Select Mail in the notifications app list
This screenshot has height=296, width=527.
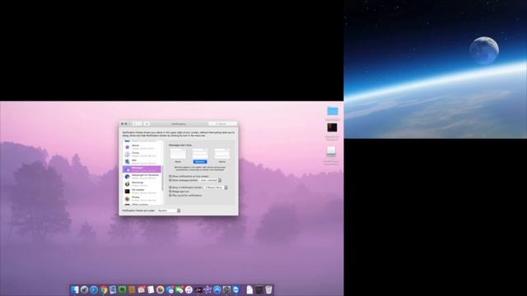[x=142, y=162]
